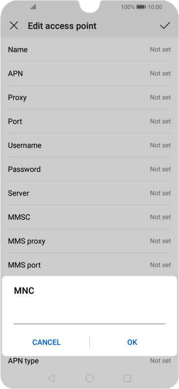Tap the home circle navigation icon

pyautogui.click(x=89, y=378)
